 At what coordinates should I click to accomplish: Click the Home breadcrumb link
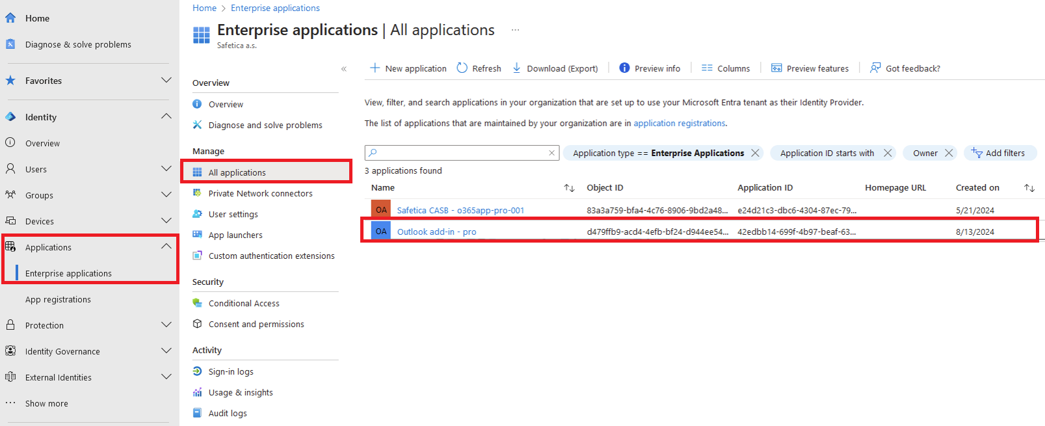tap(204, 8)
